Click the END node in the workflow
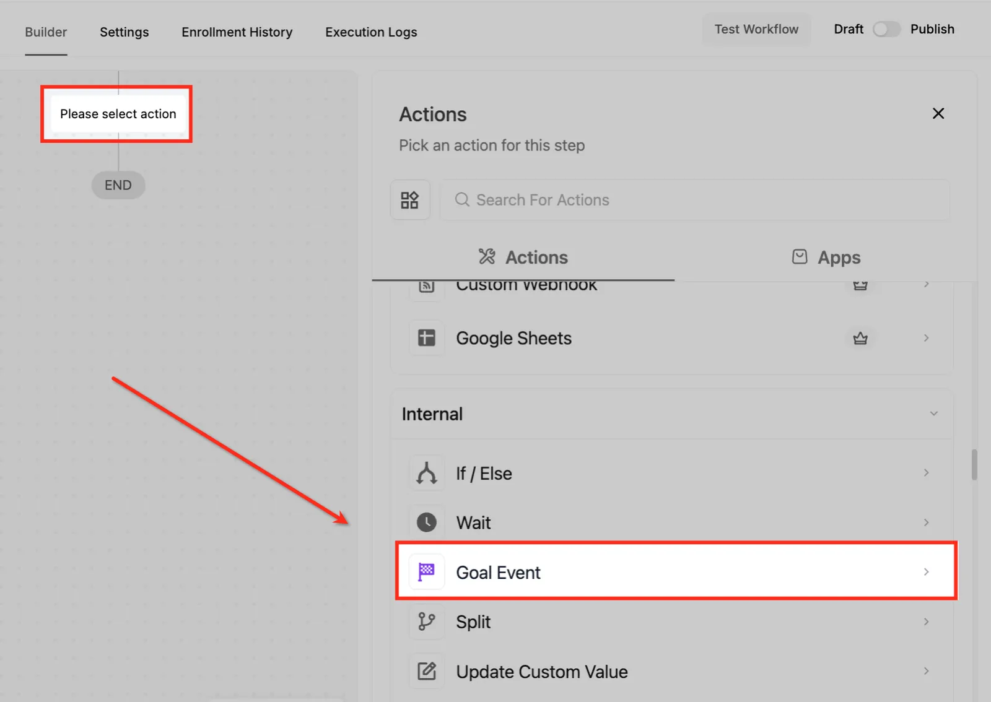991x702 pixels. pyautogui.click(x=118, y=185)
